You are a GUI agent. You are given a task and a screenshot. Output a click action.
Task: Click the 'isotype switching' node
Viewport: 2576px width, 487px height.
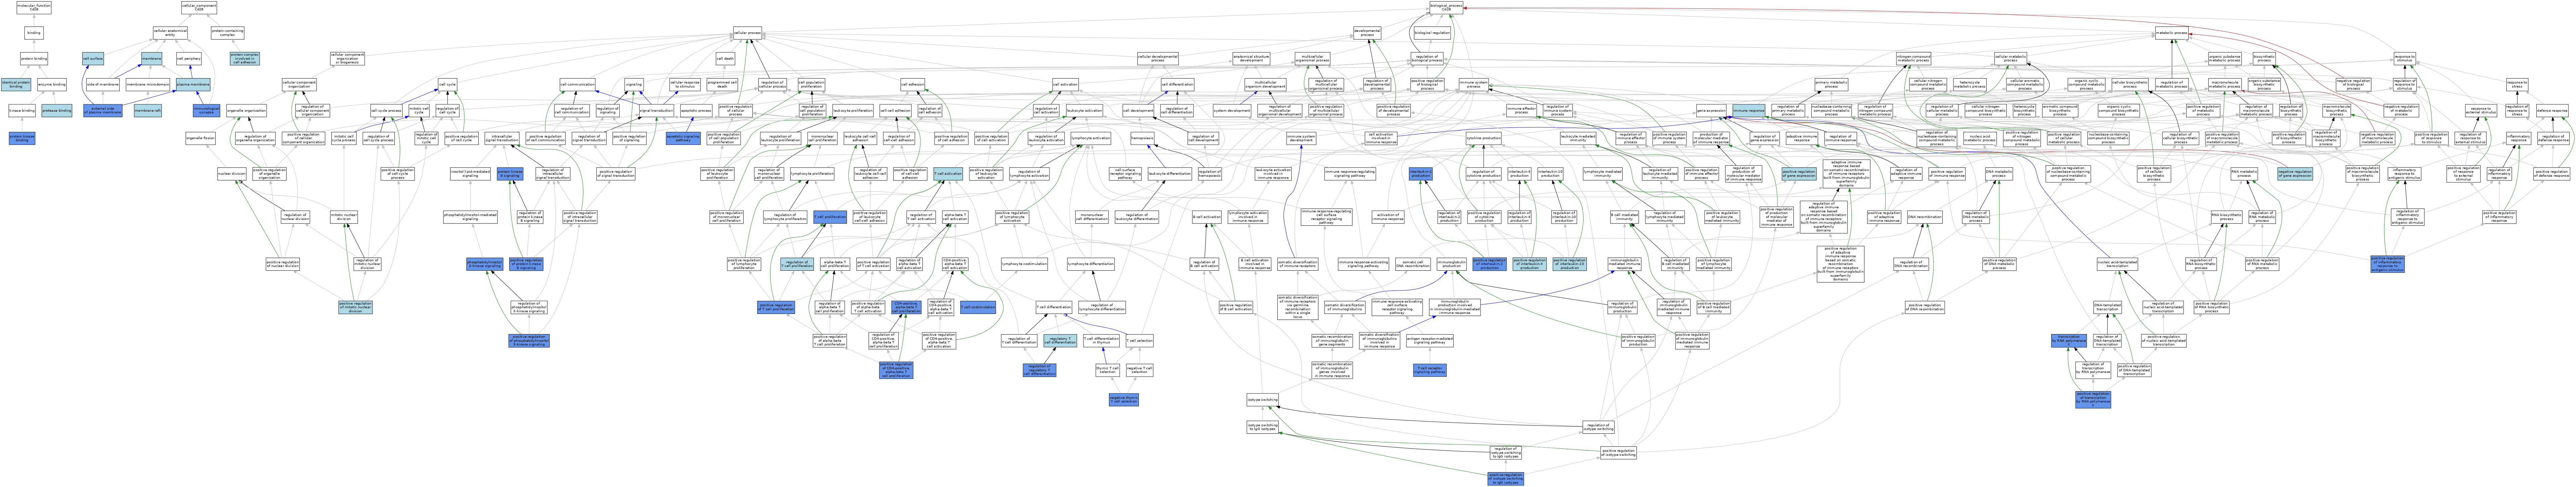tap(1263, 400)
